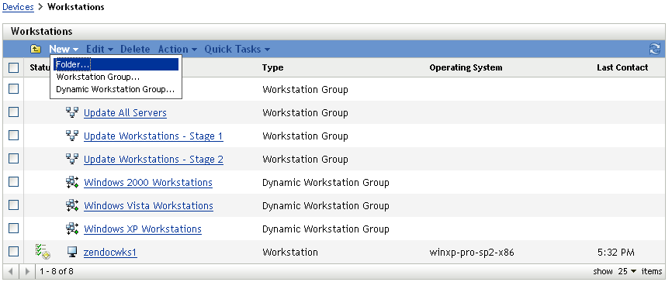
Task: Refresh the Workstations list
Action: point(655,50)
